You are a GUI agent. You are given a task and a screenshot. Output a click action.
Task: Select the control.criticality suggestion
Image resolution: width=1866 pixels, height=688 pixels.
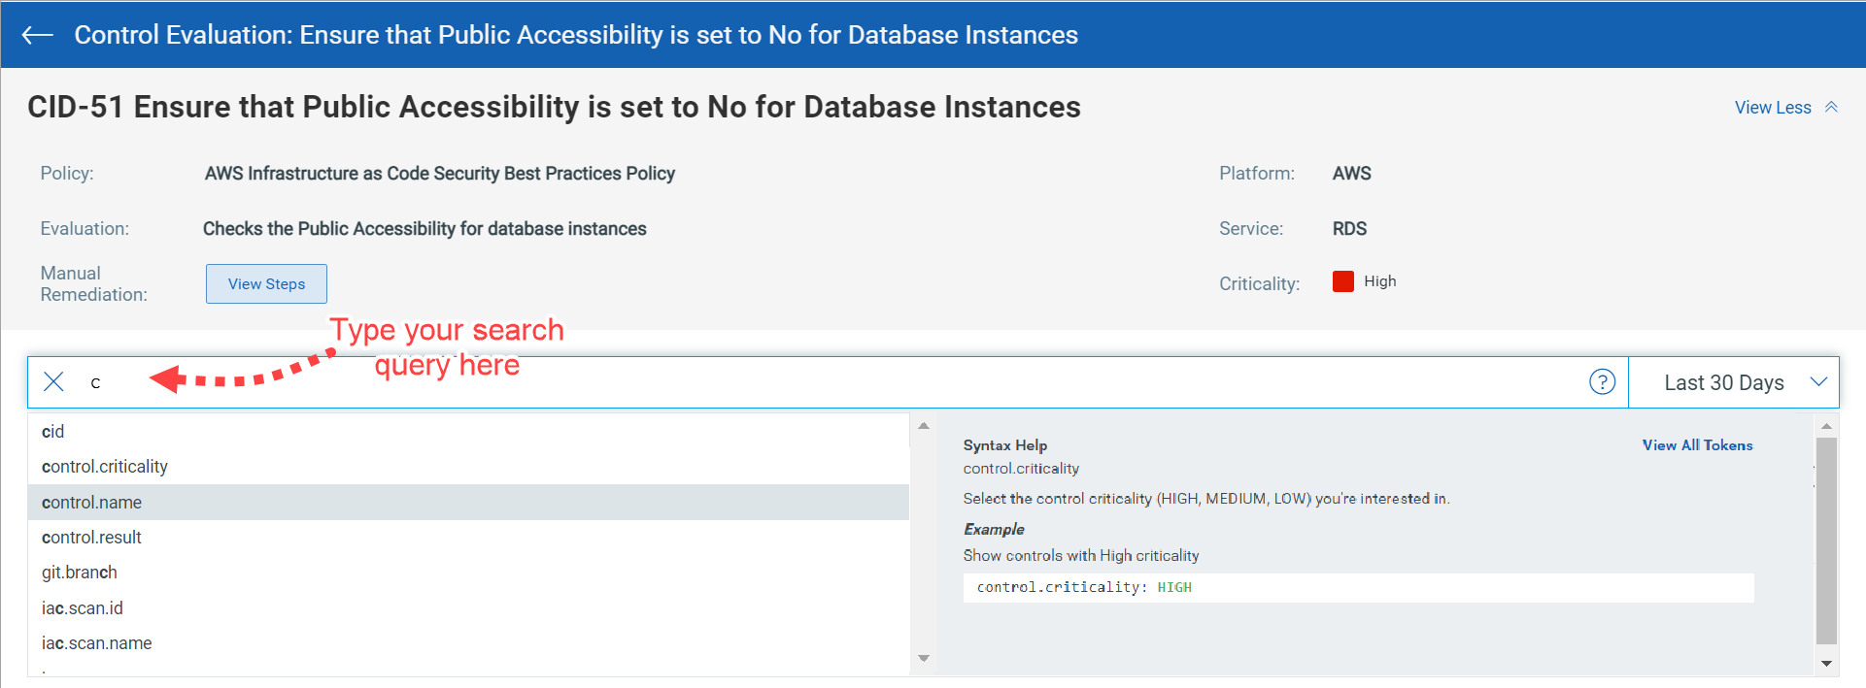(x=468, y=467)
